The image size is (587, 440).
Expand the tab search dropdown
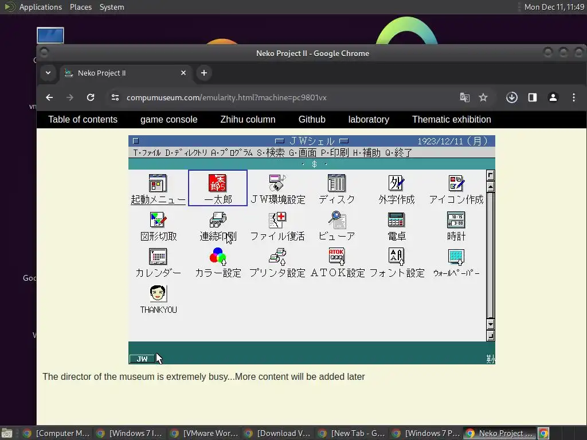tap(48, 73)
